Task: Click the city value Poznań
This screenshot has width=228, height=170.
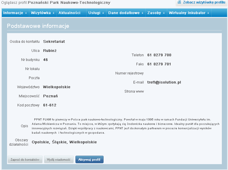Action: click(x=50, y=96)
